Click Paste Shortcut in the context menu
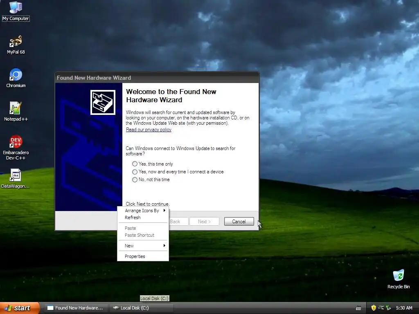This screenshot has width=419, height=314. coord(143,235)
